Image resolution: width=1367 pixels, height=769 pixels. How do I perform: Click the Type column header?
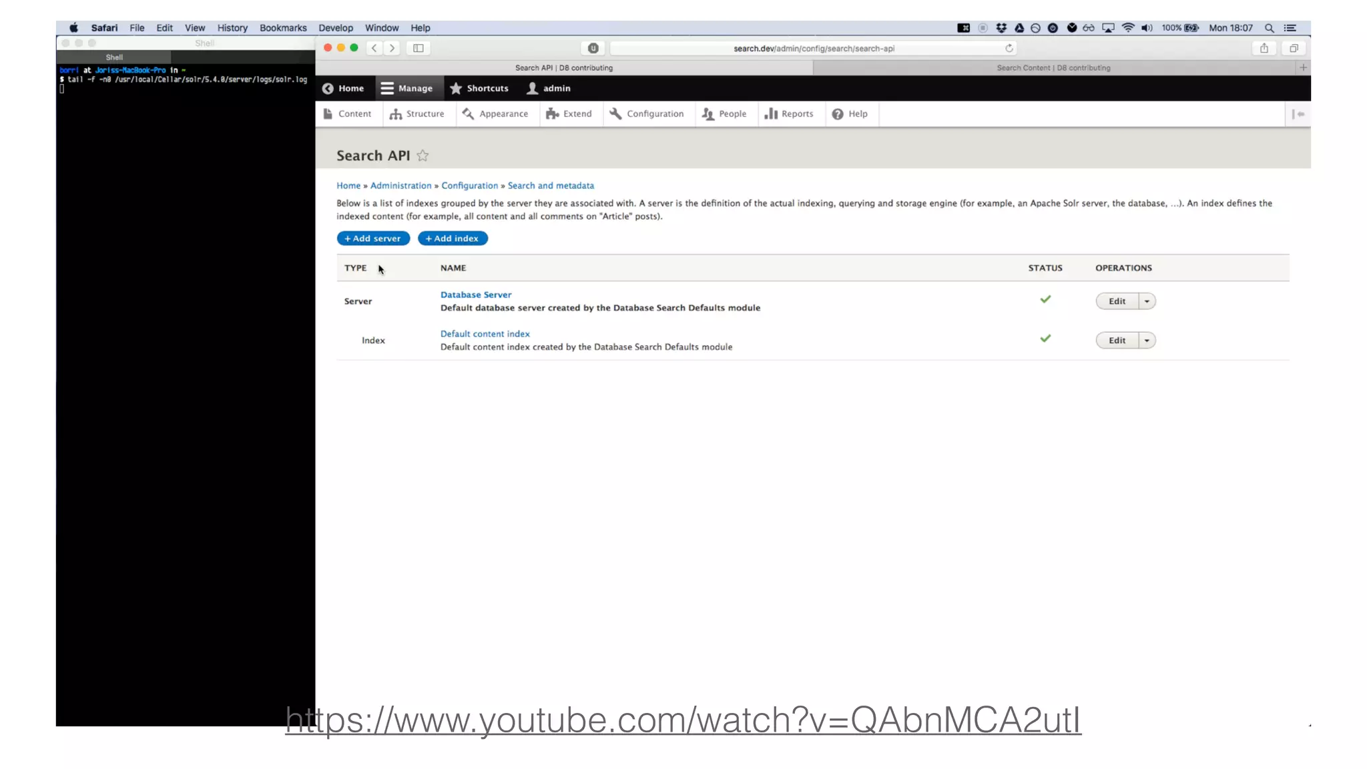click(356, 268)
